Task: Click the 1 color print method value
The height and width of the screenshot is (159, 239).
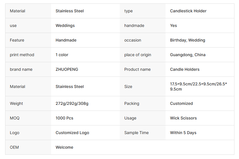Action: point(62,55)
